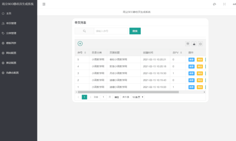Click the blue 查看 button in row 5
236x141 pixels.
tap(191, 60)
